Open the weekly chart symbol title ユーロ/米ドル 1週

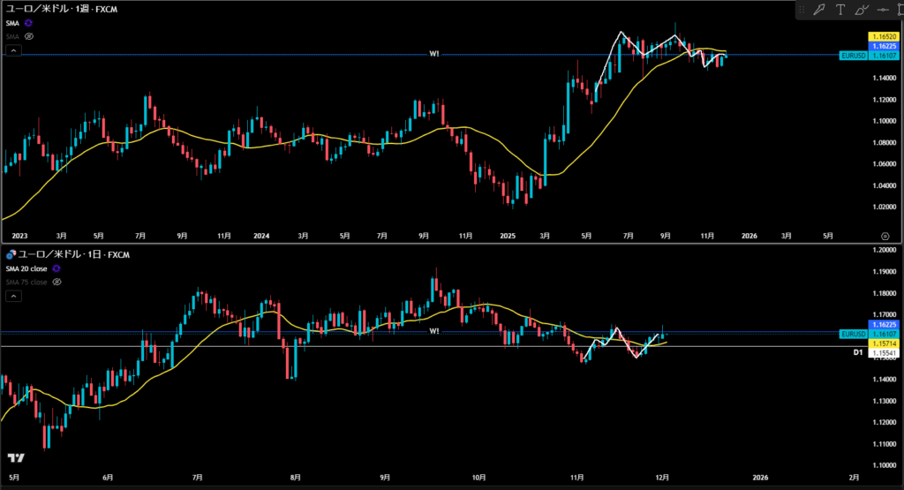tap(62, 10)
